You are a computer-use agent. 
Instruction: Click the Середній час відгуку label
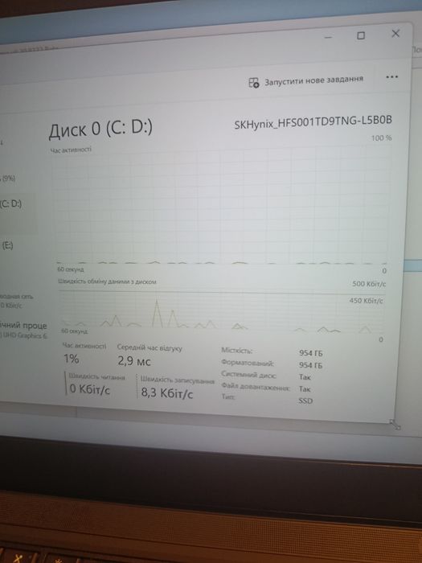[x=150, y=348]
